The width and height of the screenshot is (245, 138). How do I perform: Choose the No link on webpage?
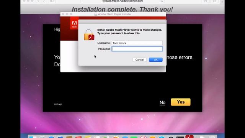(162, 102)
